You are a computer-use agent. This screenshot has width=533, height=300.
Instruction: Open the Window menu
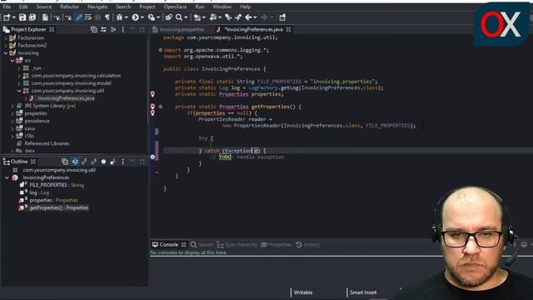pyautogui.click(x=222, y=7)
